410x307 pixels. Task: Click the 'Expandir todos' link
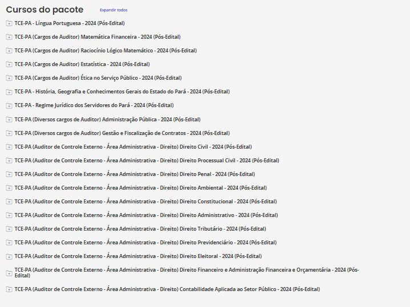point(113,10)
